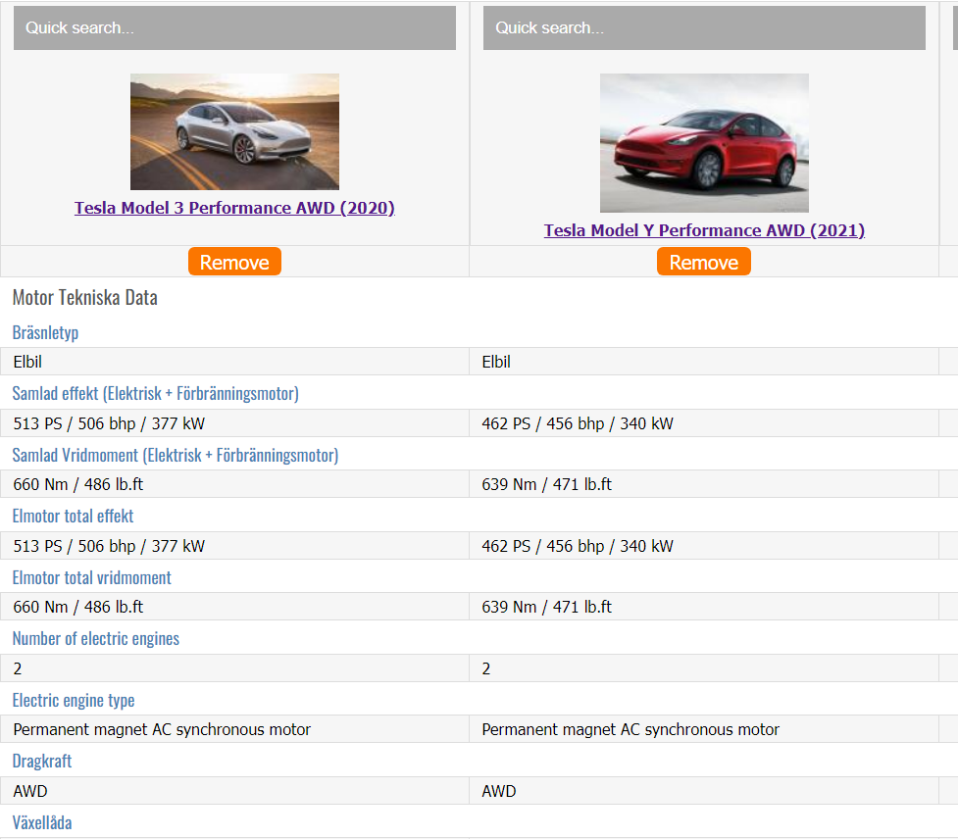Screen dimensions: 958x839
Task: Remove the Tesla Model Y from comparison
Action: click(x=704, y=262)
